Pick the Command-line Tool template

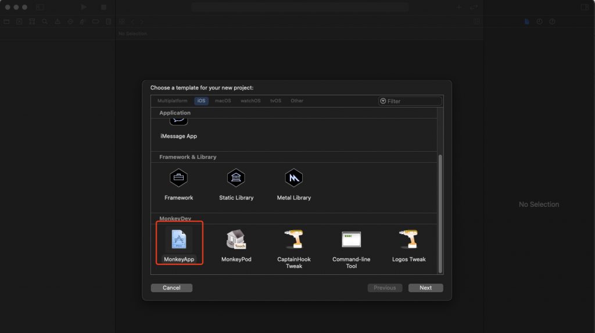tap(351, 249)
